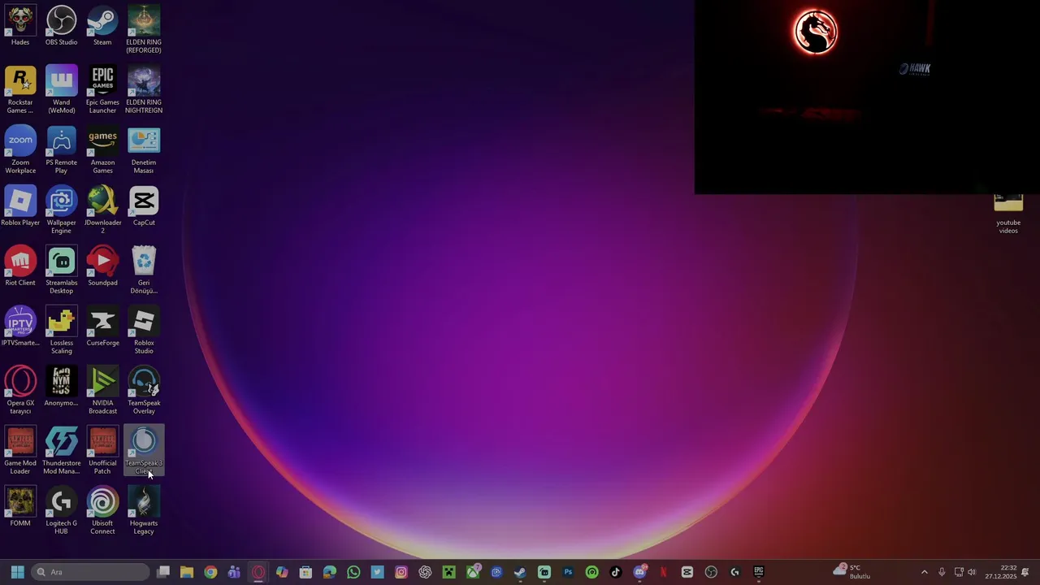Select the Geri Dönüşüm recycle bin

144,270
